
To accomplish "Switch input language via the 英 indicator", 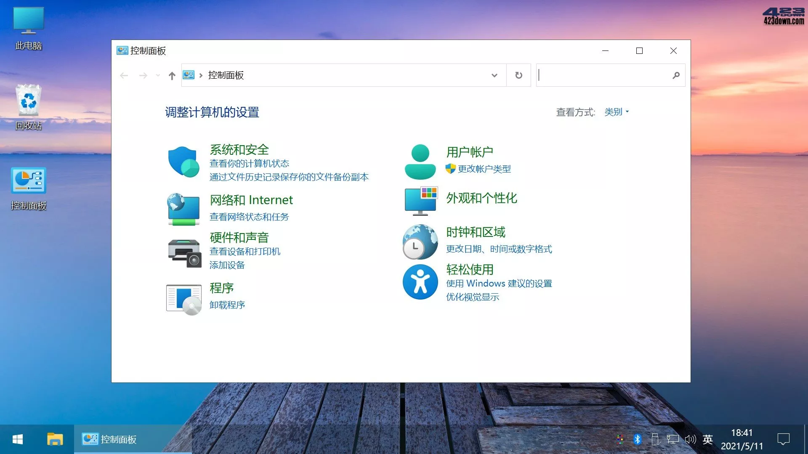I will [x=708, y=439].
